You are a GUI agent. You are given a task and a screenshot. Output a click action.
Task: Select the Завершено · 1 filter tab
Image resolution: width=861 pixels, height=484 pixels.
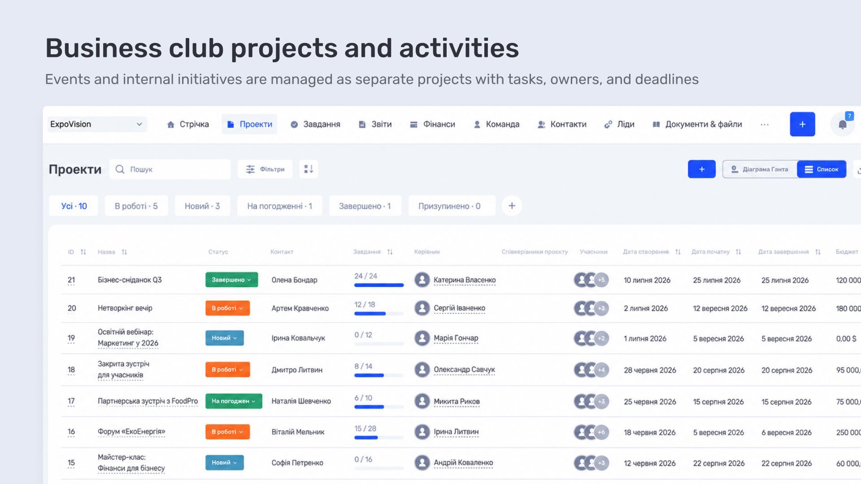365,206
